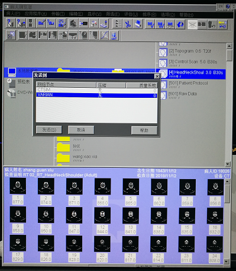Click the 网络节点 column header
Image resolution: width=236 pixels, height=271 pixels.
point(66,85)
